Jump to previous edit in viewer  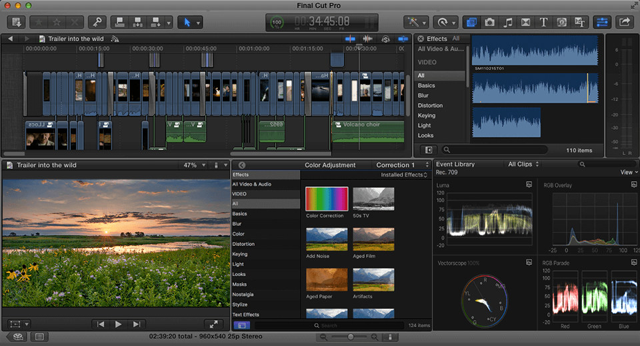[101, 325]
